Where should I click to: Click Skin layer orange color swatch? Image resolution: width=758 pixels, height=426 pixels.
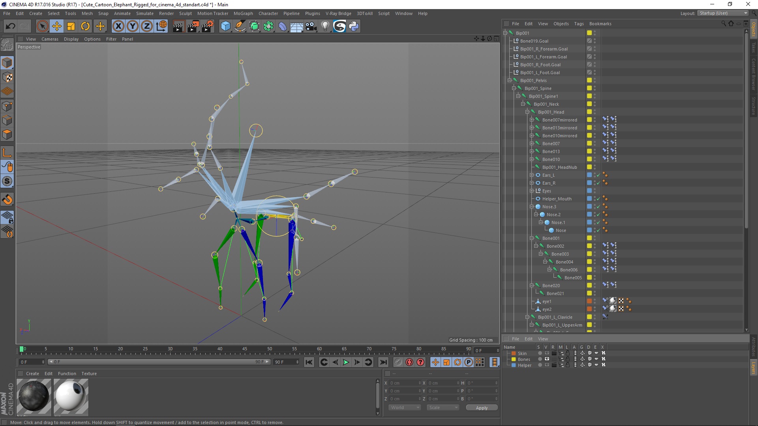click(x=514, y=353)
